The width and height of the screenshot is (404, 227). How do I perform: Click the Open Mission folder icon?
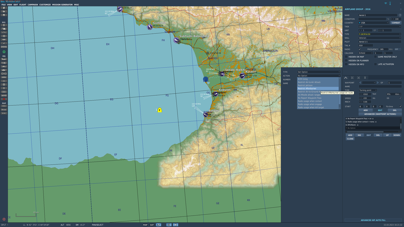pos(4,12)
